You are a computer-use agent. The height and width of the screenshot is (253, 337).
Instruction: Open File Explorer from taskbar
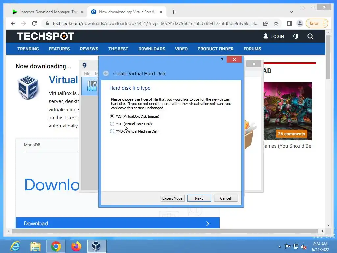coord(36,246)
